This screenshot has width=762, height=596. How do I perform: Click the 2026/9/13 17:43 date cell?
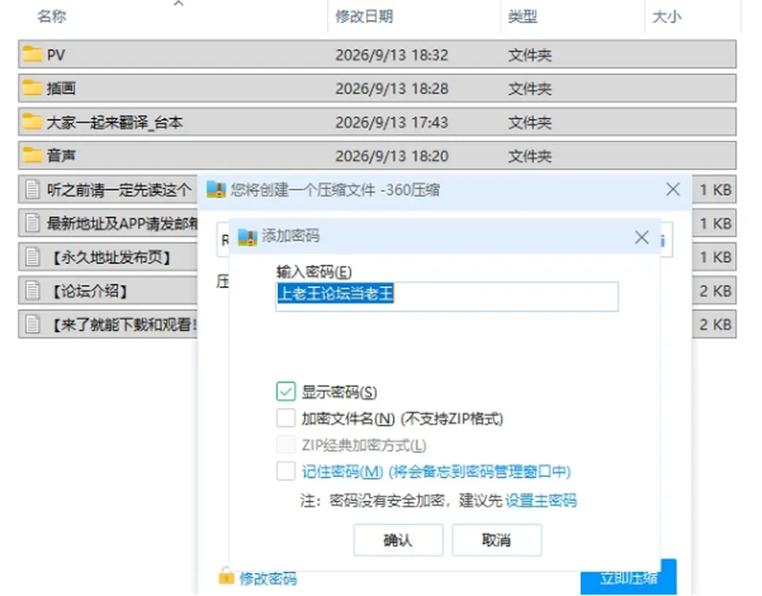391,122
